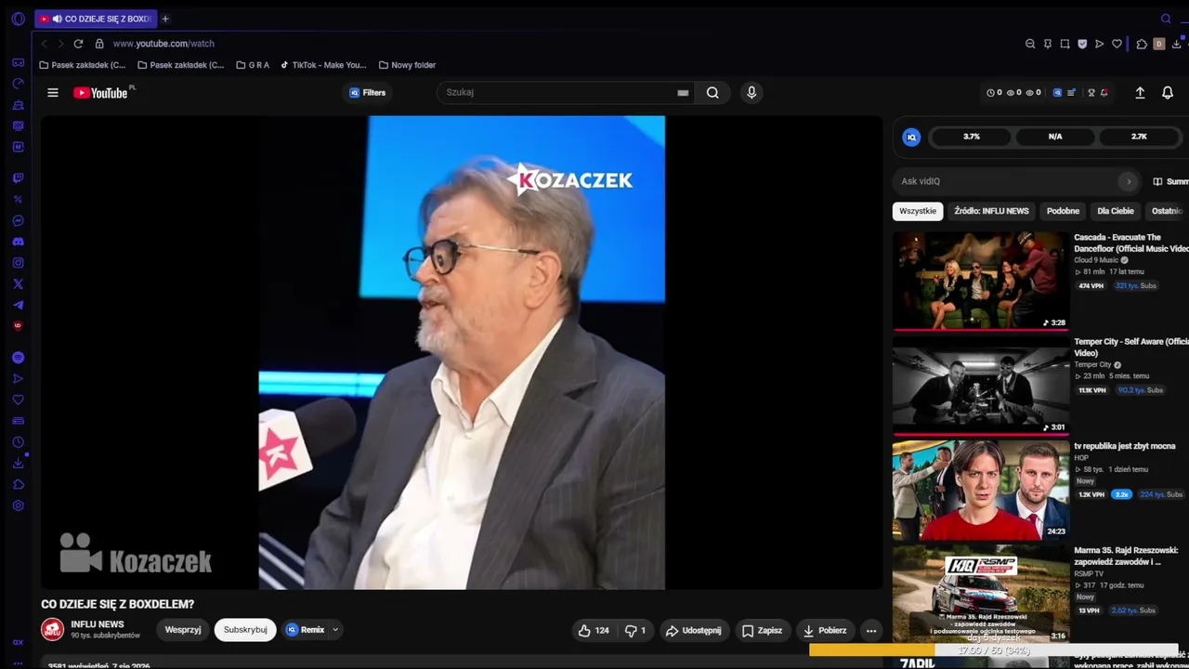Open the toolbar zoom-out magnifier
The width and height of the screenshot is (1189, 669).
click(1030, 44)
